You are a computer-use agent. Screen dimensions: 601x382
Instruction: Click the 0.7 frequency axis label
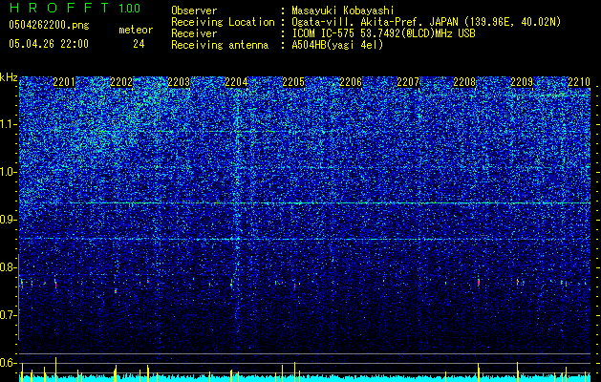[8, 315]
